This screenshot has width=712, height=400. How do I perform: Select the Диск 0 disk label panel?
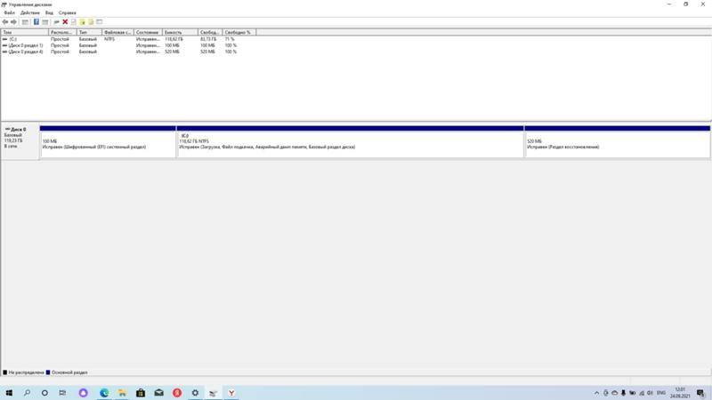click(20, 142)
